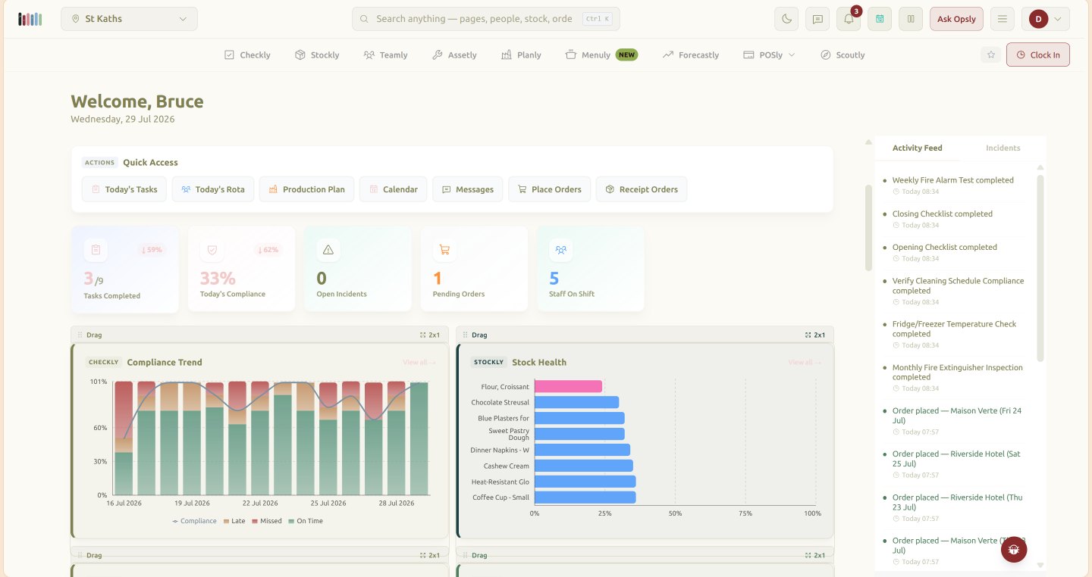Click the activity feed vertical scrollbar
The image size is (1092, 577).
click(x=1040, y=269)
